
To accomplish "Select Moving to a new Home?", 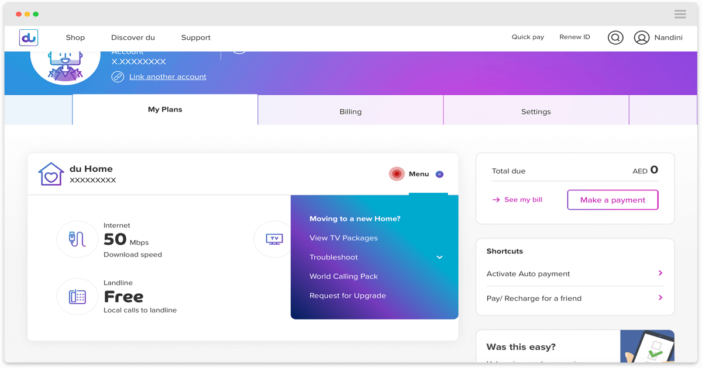I will [x=355, y=218].
